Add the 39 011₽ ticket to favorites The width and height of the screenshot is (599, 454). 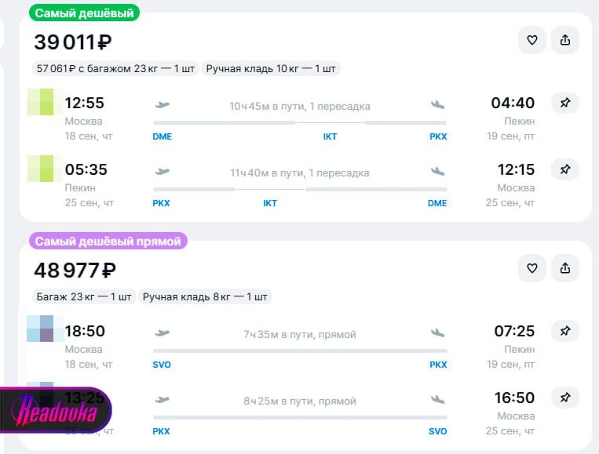pos(531,40)
